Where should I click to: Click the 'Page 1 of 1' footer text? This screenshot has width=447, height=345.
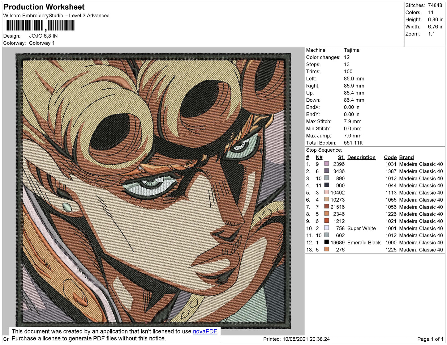click(x=430, y=339)
